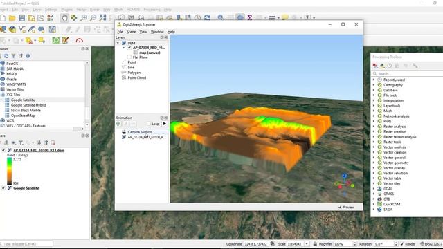Click the New GeoPackage Layer icon
This screenshot has width=443, height=249.
[x=12, y=29]
